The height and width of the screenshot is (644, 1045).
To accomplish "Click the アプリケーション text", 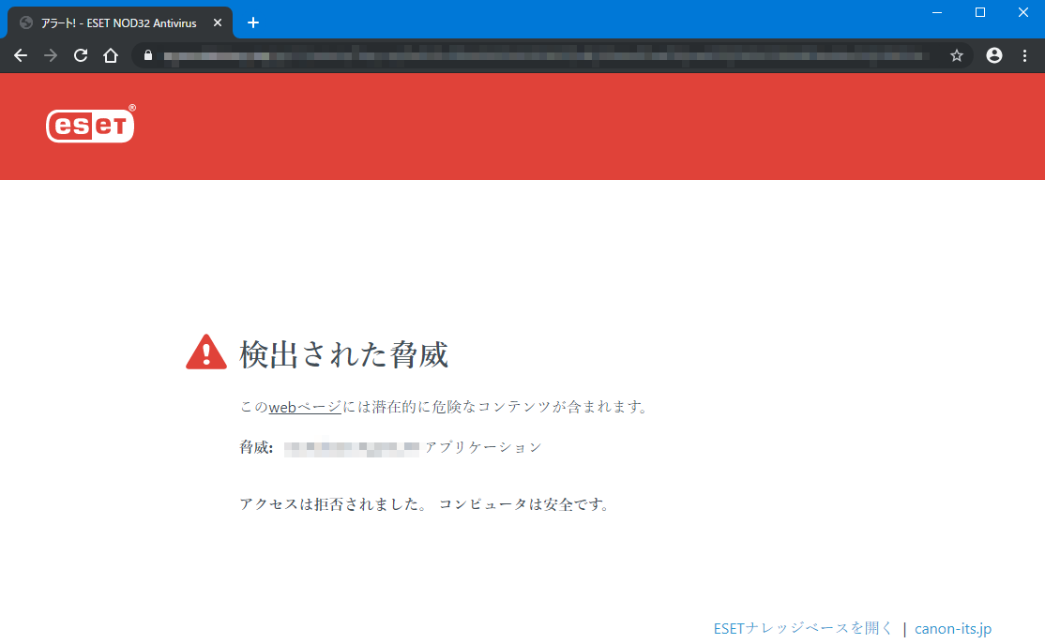I will 483,447.
